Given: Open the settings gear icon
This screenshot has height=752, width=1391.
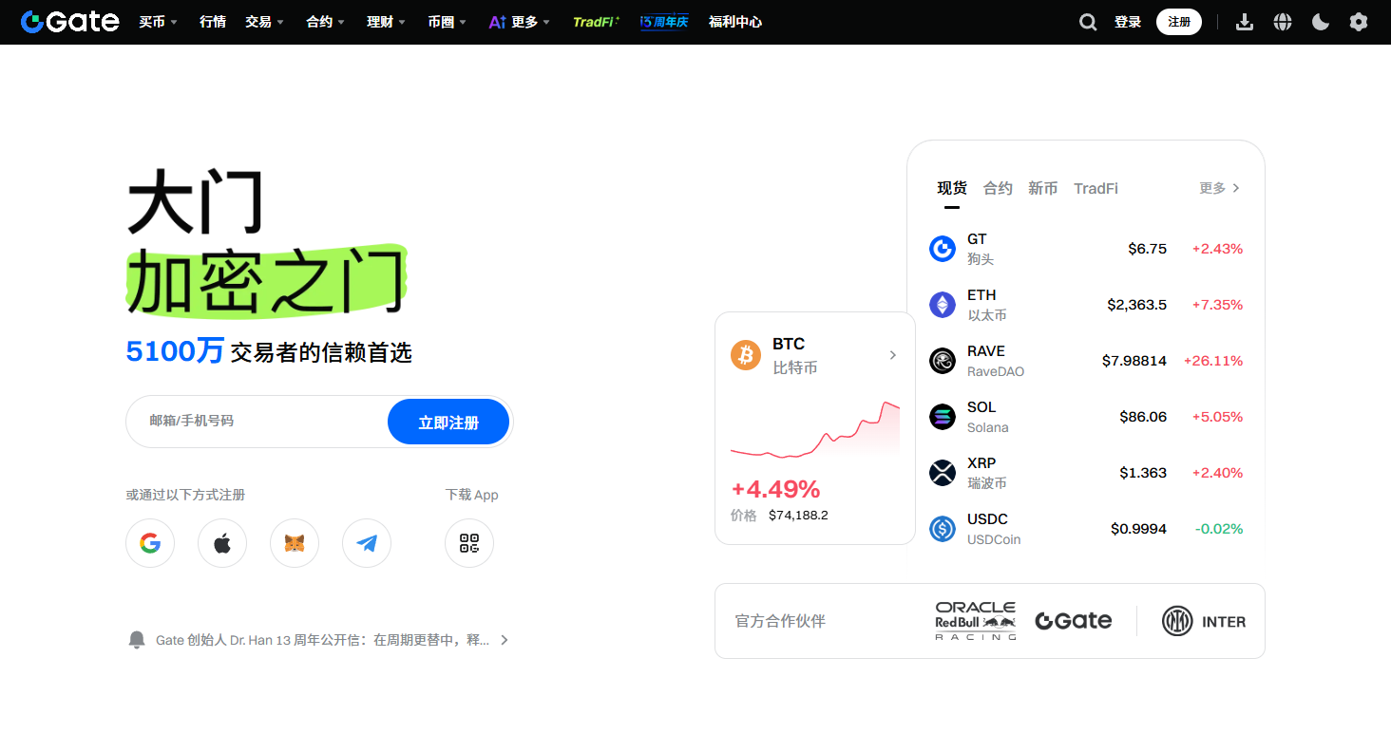Looking at the screenshot, I should coord(1359,21).
